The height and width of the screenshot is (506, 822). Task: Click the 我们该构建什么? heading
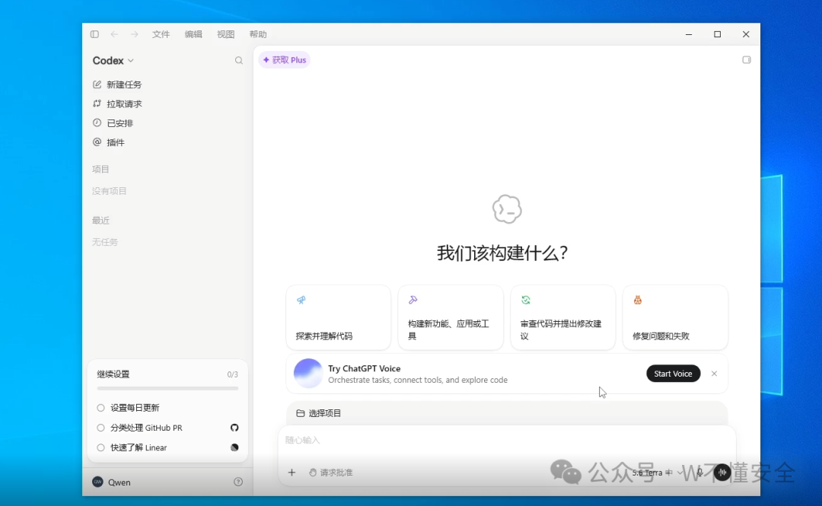coord(502,253)
